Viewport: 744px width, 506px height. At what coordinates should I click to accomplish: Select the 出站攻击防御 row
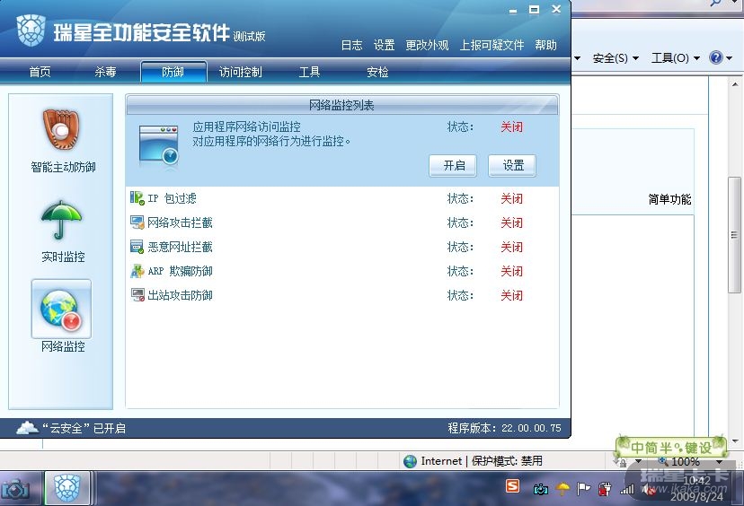click(342, 295)
